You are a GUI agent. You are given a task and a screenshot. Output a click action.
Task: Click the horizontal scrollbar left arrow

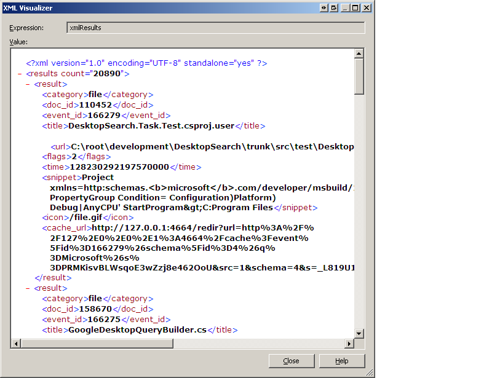pos(15,344)
